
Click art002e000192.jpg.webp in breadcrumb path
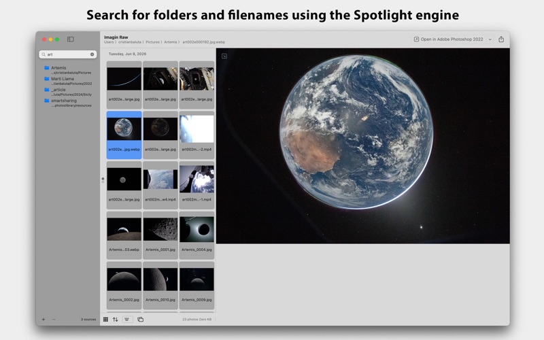click(203, 42)
